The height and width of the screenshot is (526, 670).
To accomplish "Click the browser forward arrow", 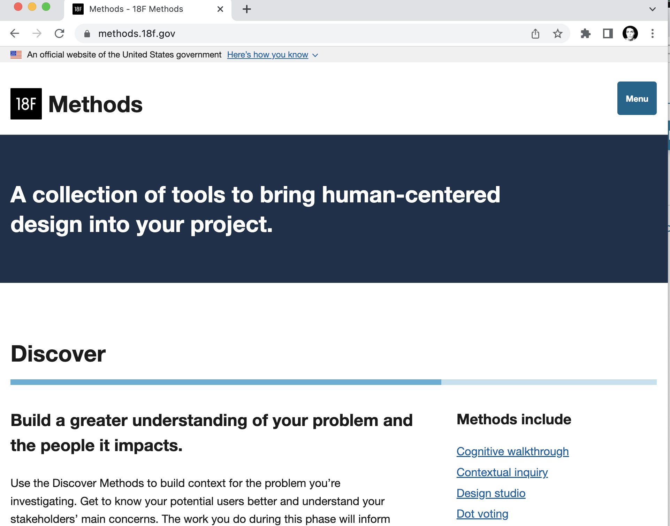I will [37, 33].
